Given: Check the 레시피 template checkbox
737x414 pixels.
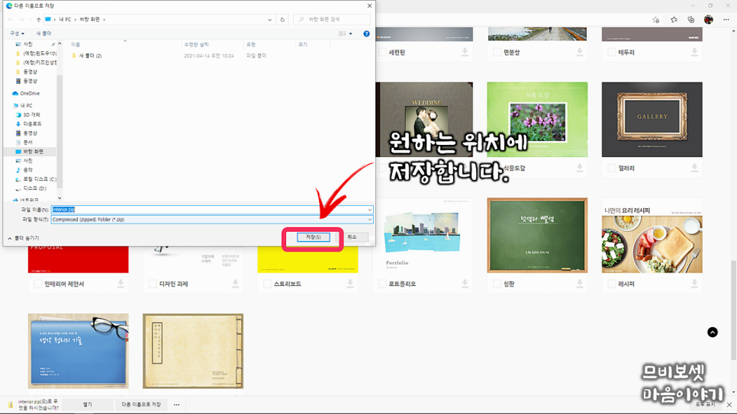Looking at the screenshot, I should [612, 284].
